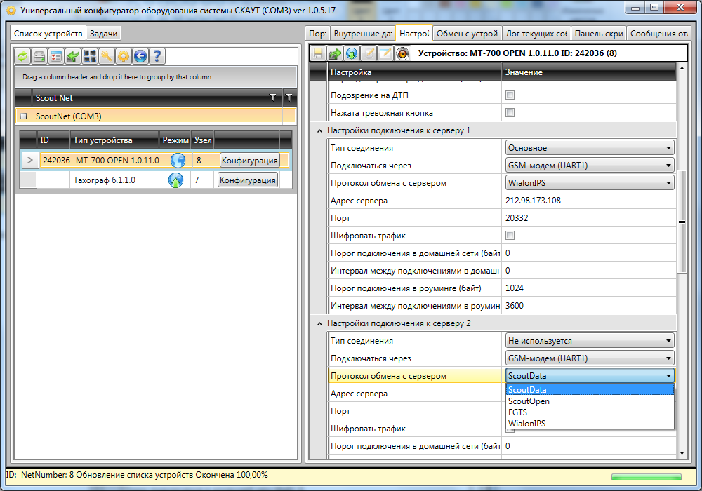
Task: Click the checklist icon in device toolbar
Action: coord(56,57)
